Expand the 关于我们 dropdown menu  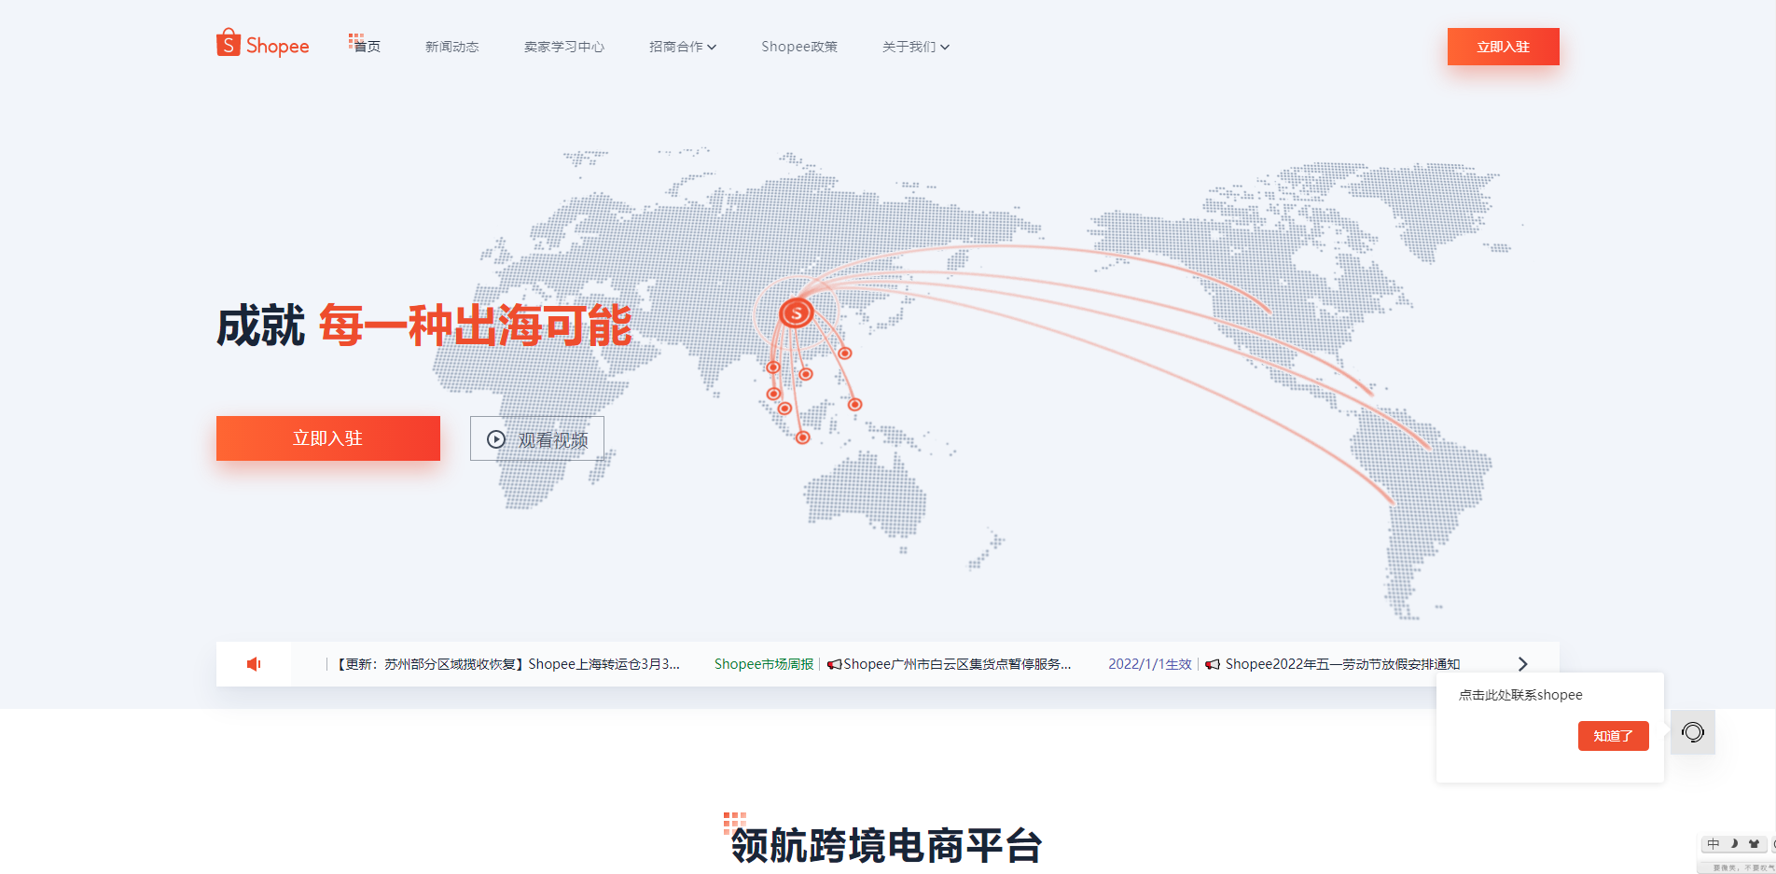point(916,47)
